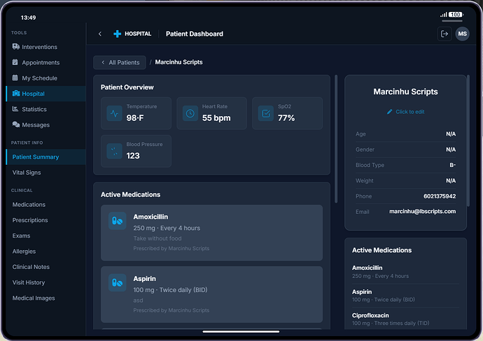Click the Statistics chart icon
483x341 pixels.
tap(16, 109)
